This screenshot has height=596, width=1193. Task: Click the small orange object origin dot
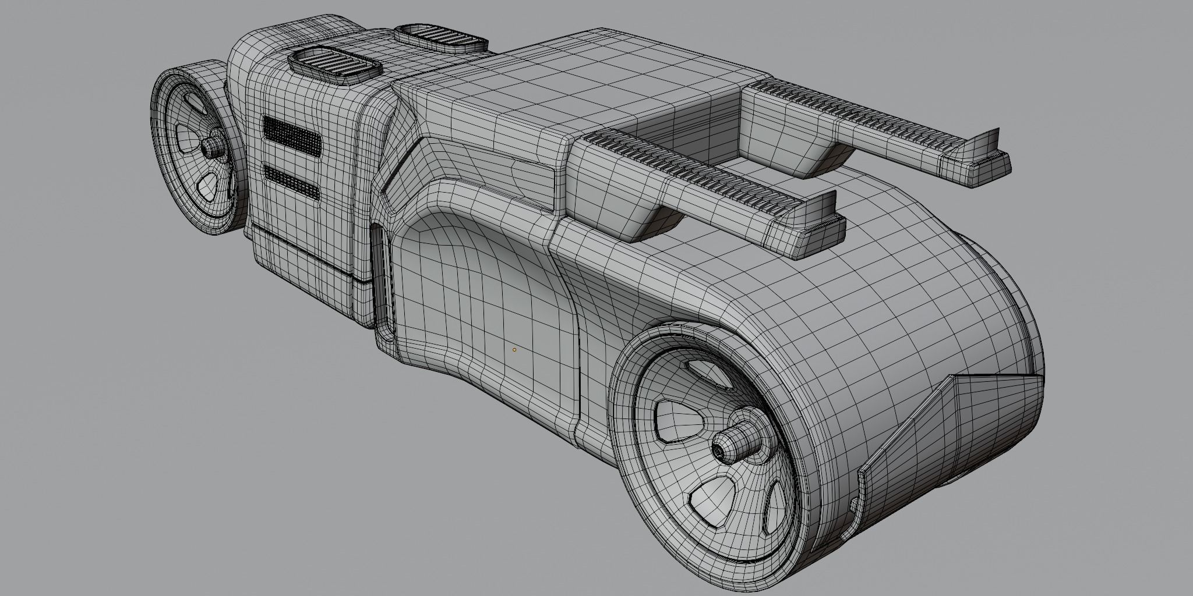click(514, 350)
